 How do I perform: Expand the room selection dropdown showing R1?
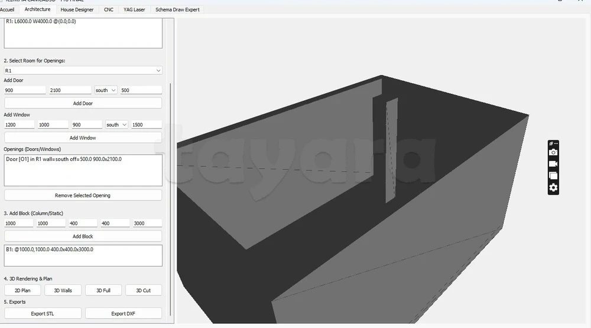[x=83, y=71]
